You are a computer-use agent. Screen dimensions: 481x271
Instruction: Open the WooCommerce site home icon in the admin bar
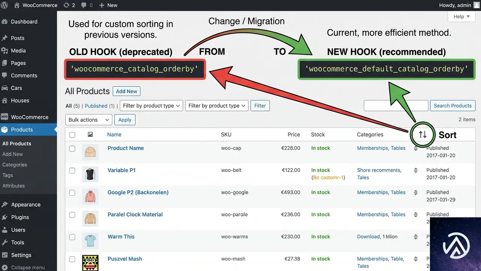(17, 5)
